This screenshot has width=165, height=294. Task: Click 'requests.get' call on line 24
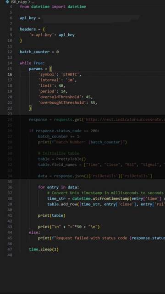click(x=68, y=119)
